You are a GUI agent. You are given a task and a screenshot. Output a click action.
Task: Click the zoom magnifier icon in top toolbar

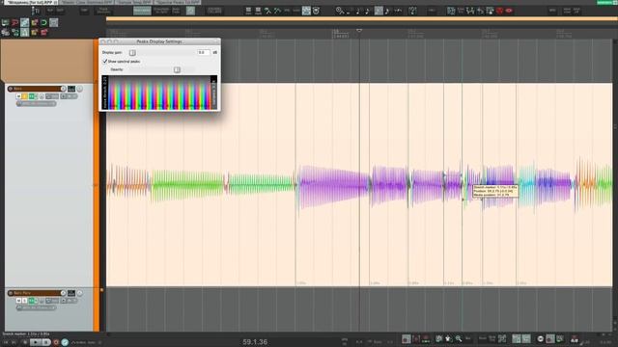click(339, 11)
